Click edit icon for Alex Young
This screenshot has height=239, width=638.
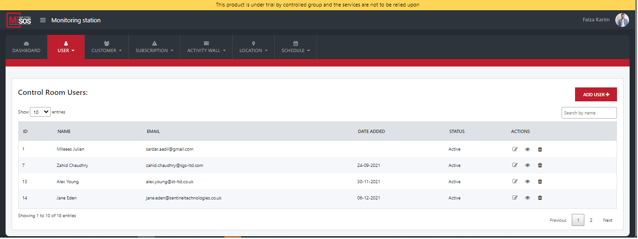[515, 181]
